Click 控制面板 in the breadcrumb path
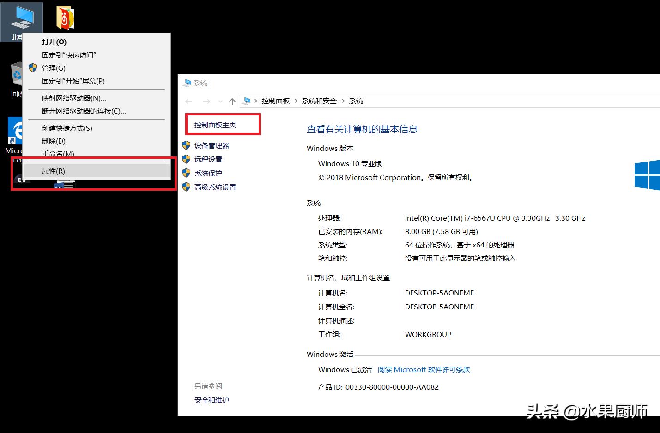 click(276, 101)
